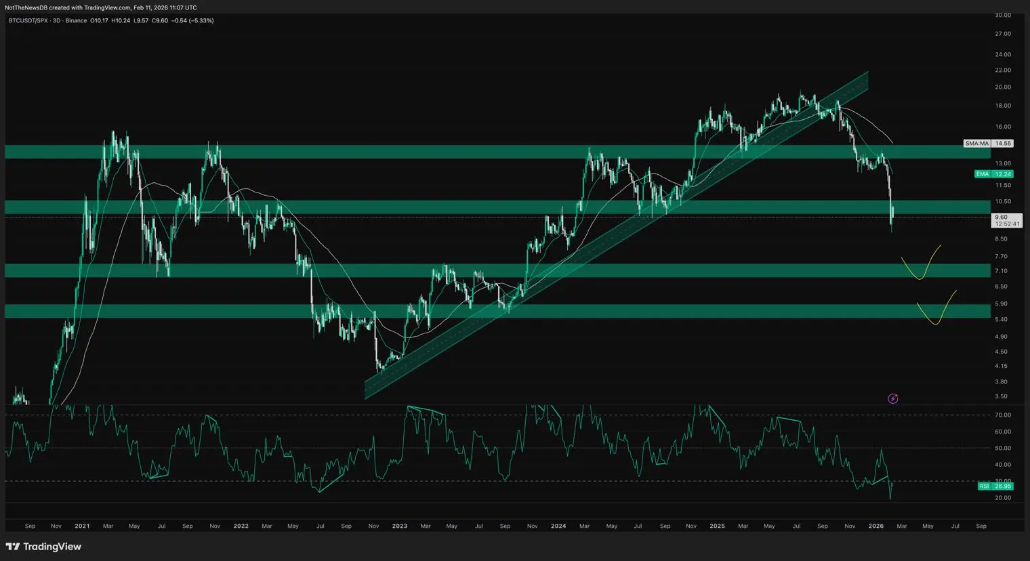Click the open value O10.17 in legend

point(99,21)
